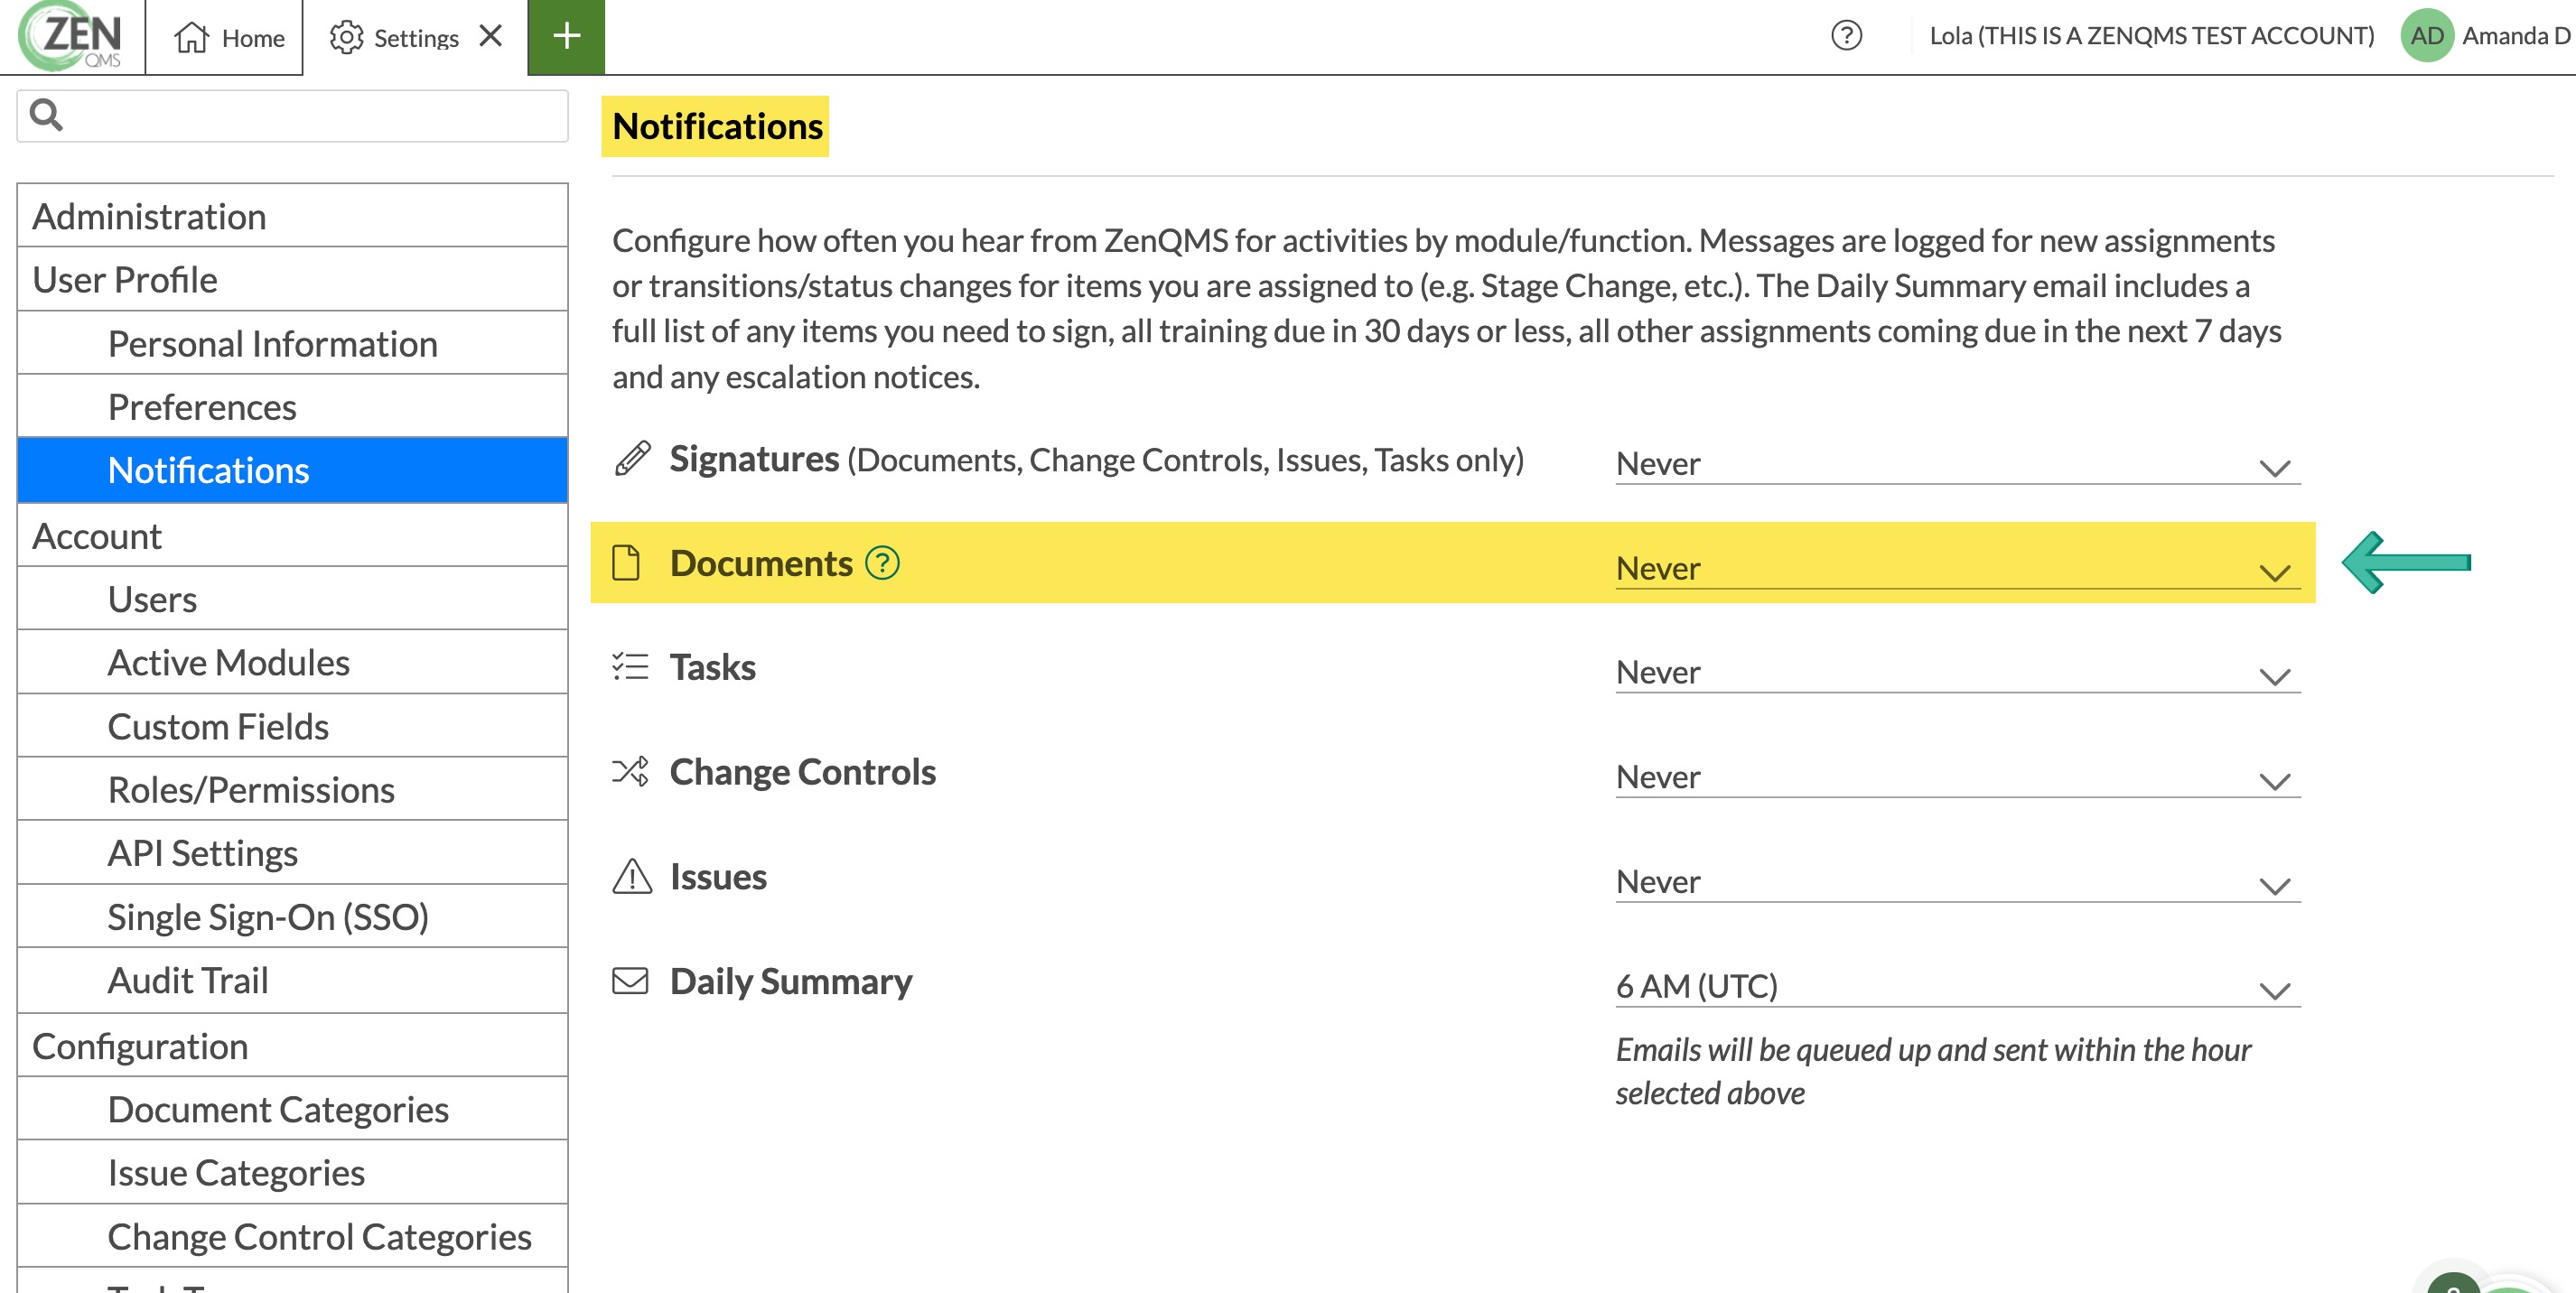Image resolution: width=2576 pixels, height=1293 pixels.
Task: Open Single Sign-On (SSO) settings
Action: [x=292, y=916]
